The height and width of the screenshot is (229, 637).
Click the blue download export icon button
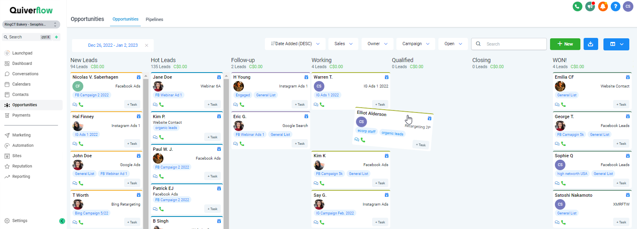[x=590, y=44]
